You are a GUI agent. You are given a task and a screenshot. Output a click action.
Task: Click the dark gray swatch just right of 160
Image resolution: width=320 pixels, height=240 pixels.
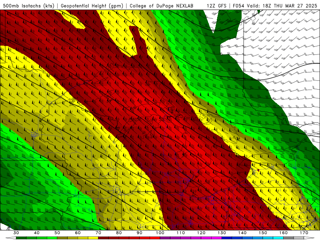click(288, 238)
